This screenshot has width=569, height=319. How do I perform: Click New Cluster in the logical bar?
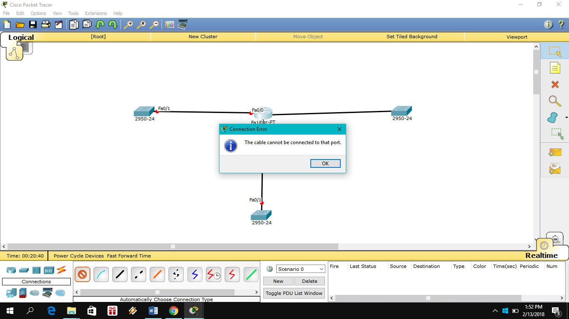click(x=203, y=37)
